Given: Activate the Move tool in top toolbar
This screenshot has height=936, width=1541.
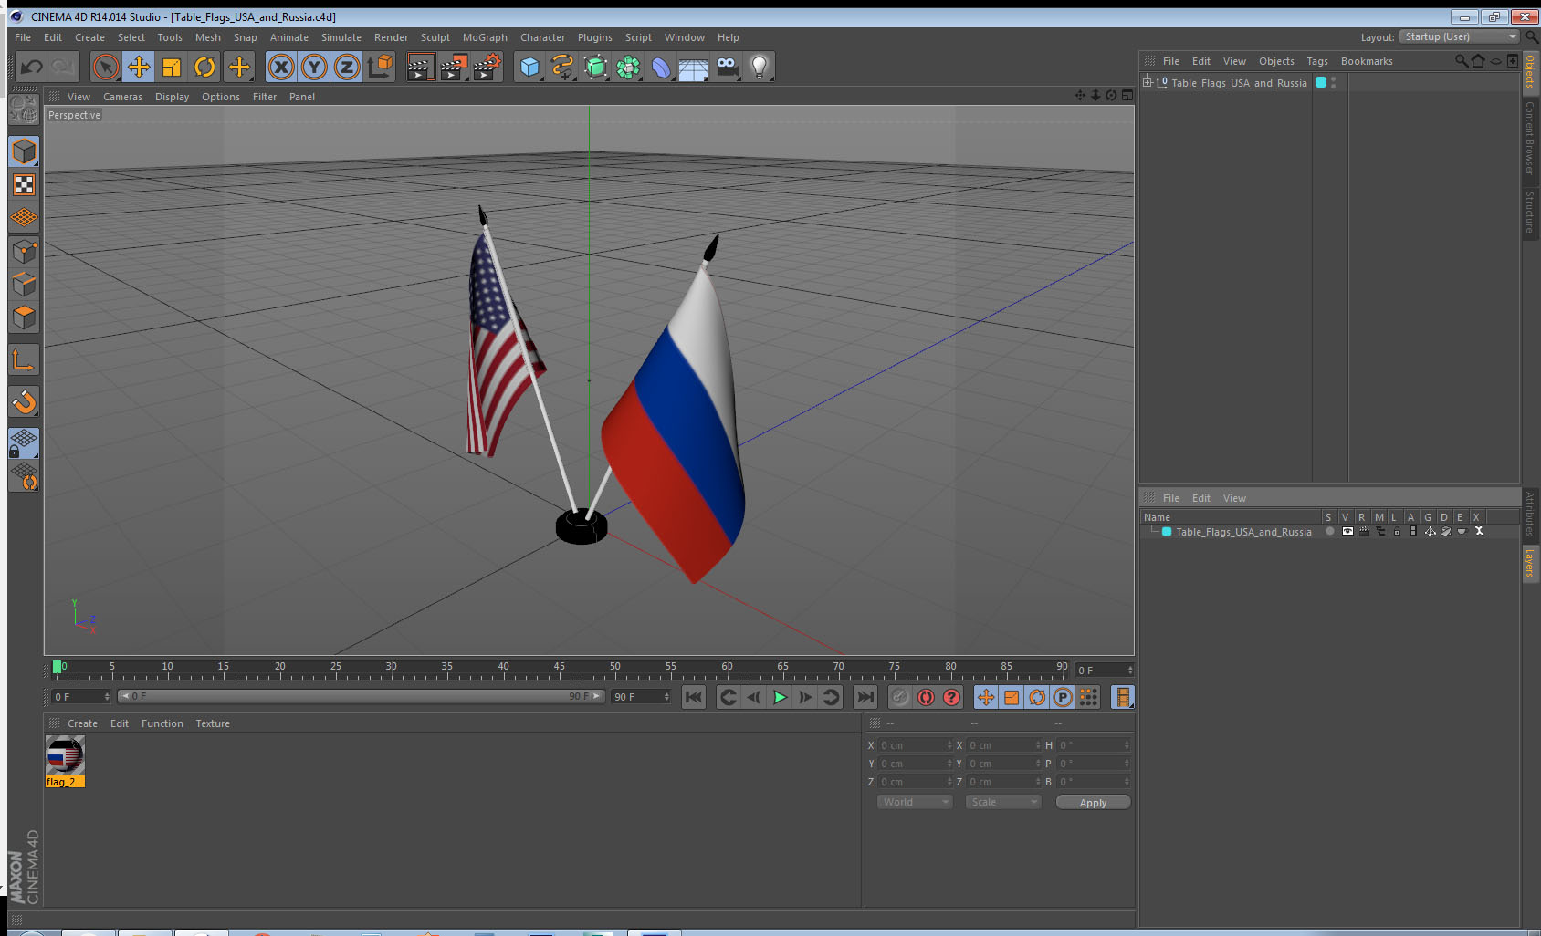Looking at the screenshot, I should (139, 67).
